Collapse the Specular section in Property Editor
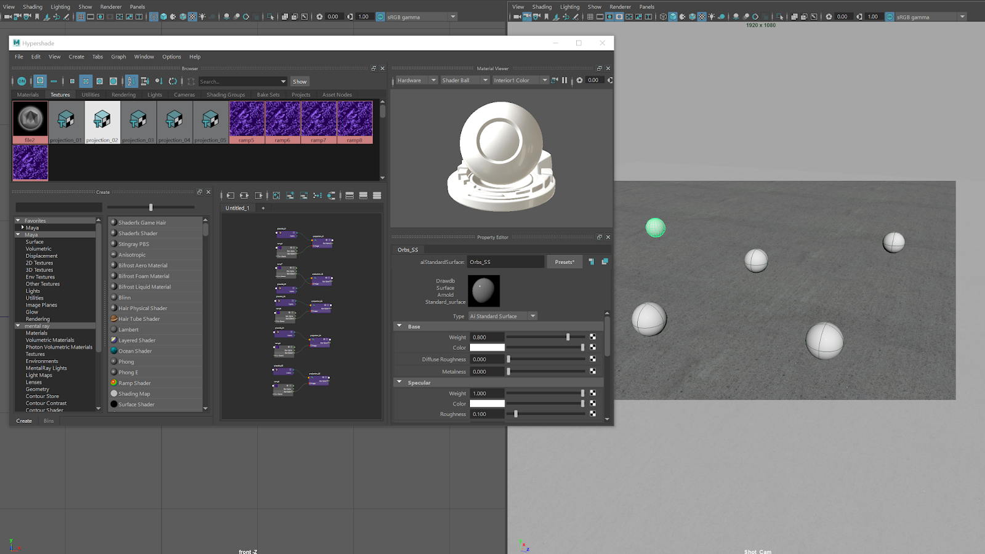 point(399,382)
